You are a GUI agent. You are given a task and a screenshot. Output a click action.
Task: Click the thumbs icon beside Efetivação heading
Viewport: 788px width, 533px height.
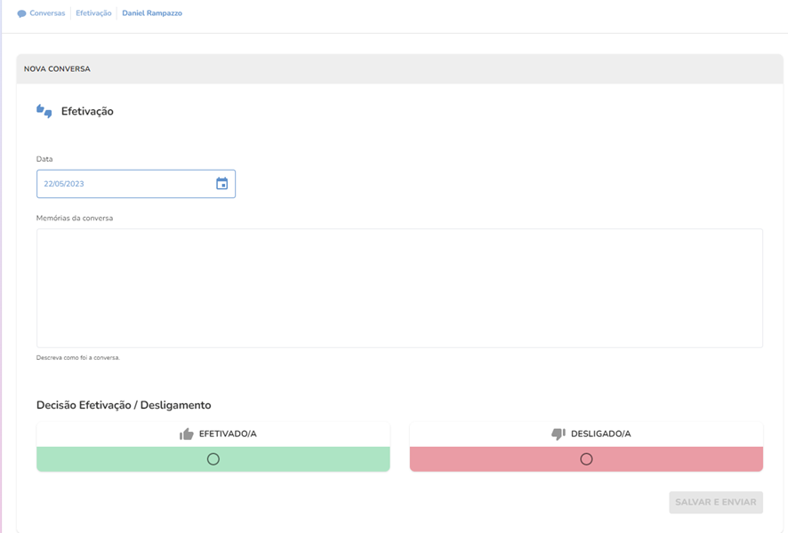click(x=44, y=111)
